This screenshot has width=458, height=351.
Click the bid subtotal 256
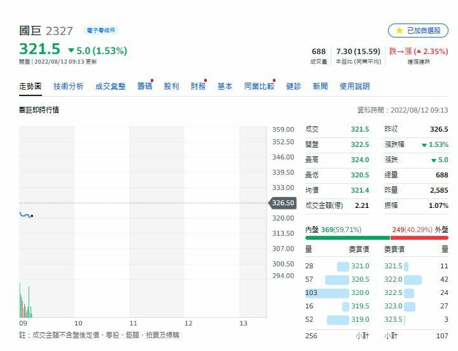311,336
